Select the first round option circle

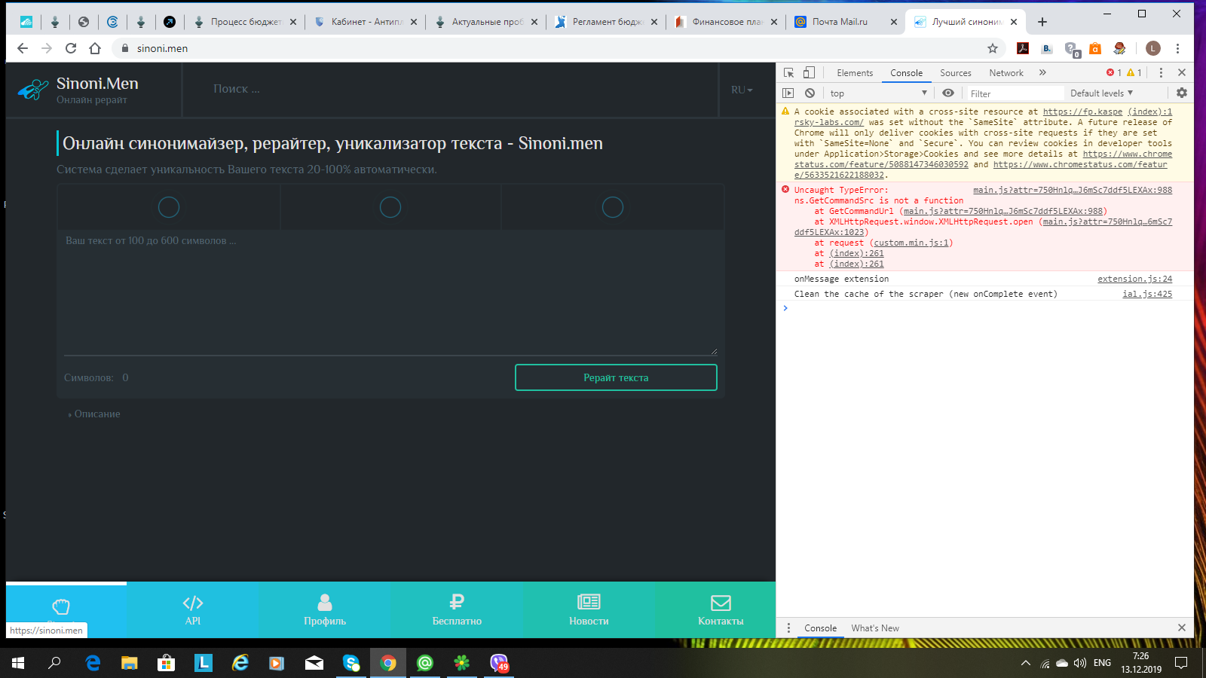point(169,207)
